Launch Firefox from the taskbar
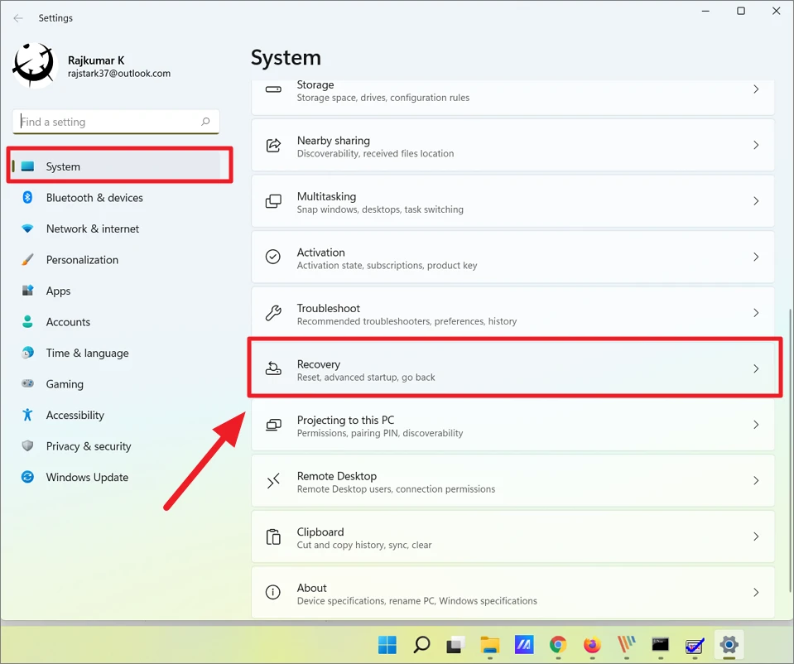794x664 pixels. tap(591, 645)
